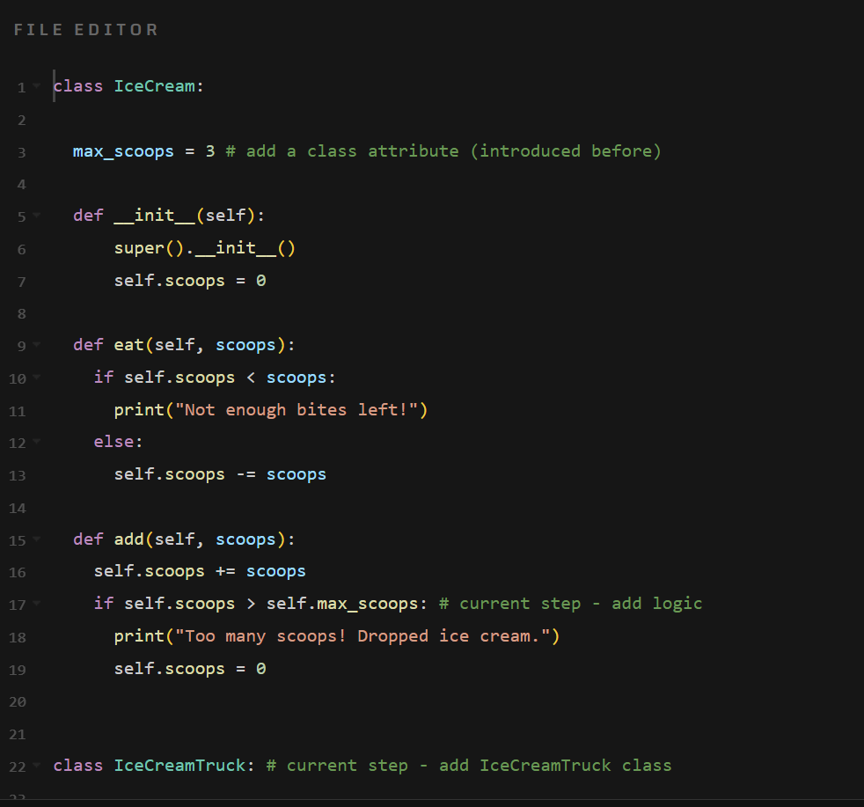Click 'if self.scoops < scoops:' on line 10
The image size is (864, 807).
click(215, 378)
